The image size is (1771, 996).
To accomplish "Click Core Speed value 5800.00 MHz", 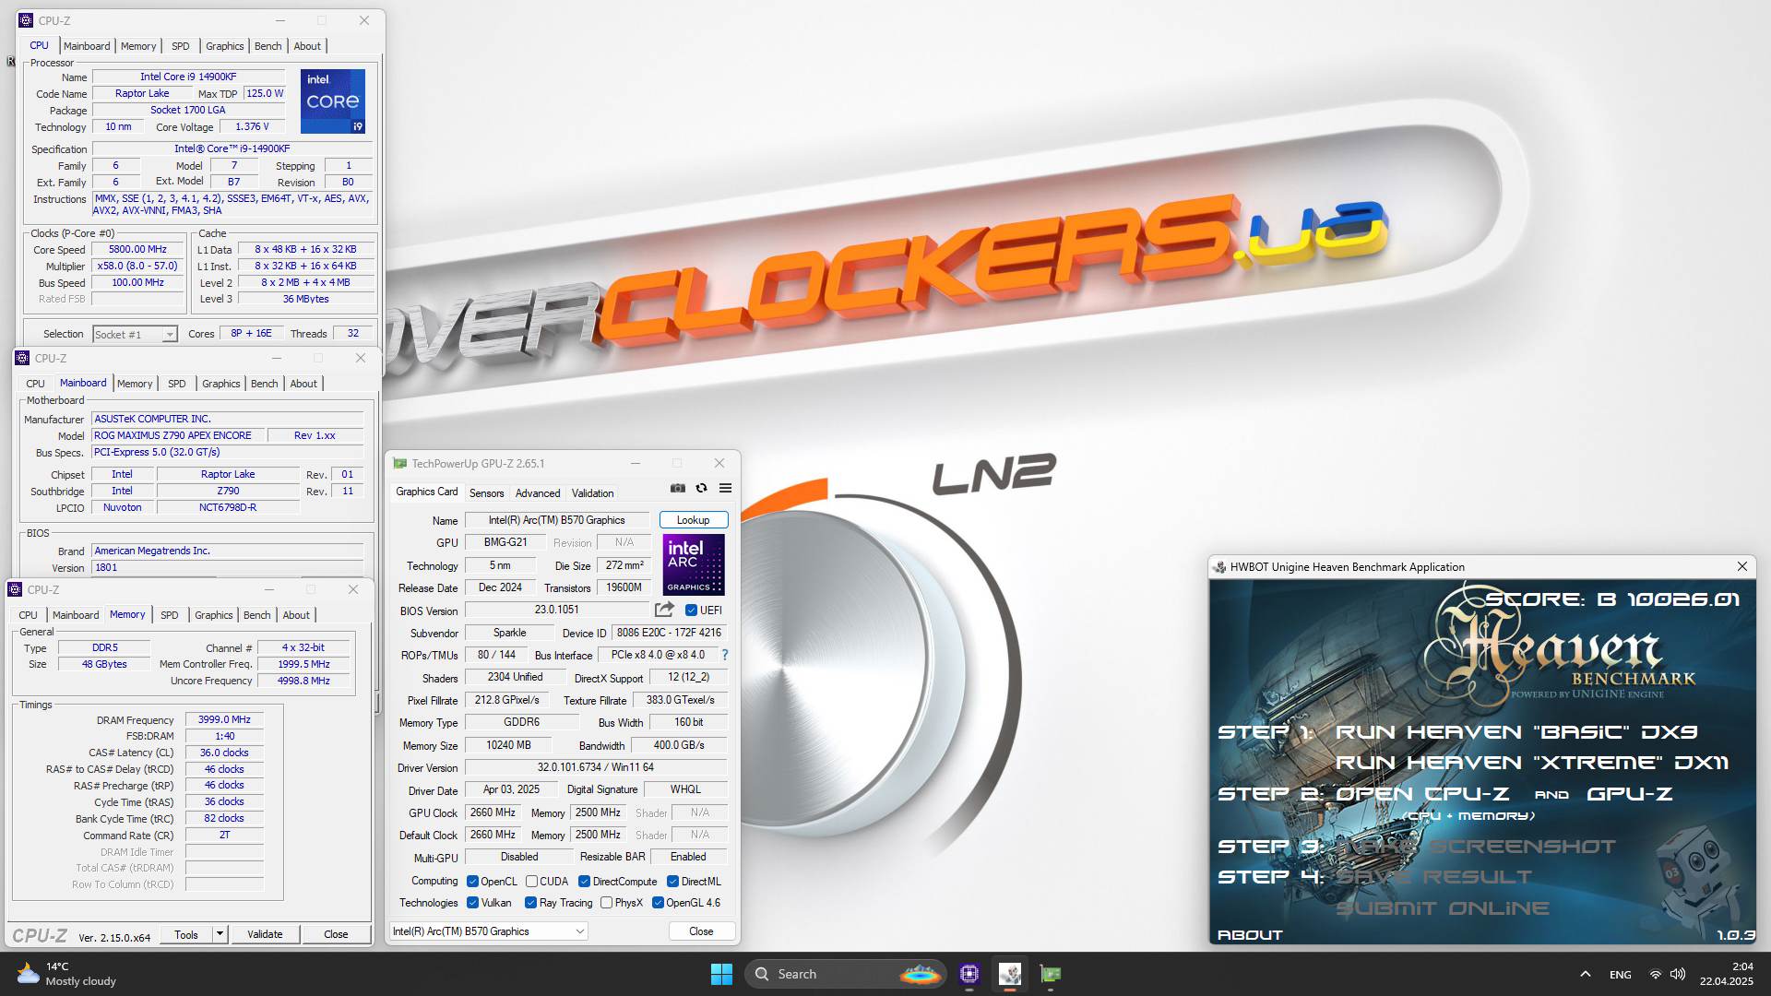I will (138, 249).
